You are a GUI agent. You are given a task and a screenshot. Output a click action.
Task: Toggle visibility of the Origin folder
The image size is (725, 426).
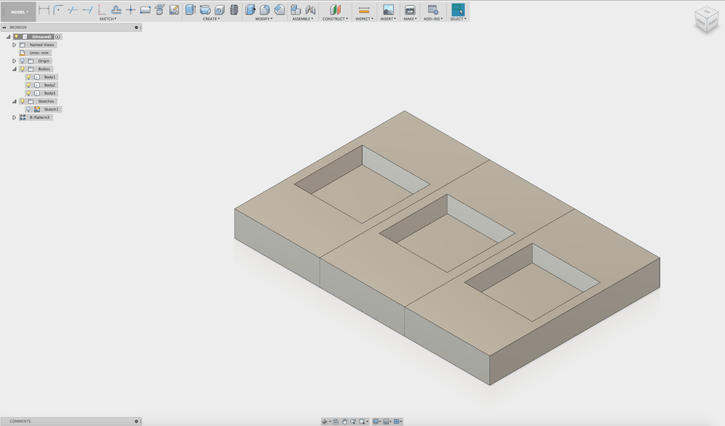tap(22, 61)
